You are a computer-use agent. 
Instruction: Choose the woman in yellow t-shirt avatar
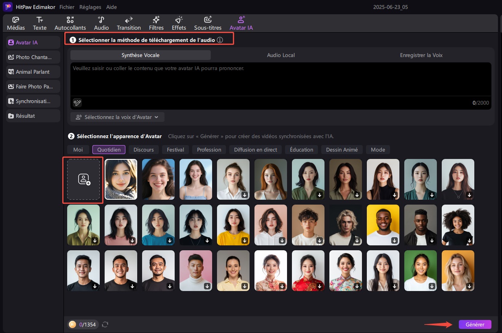click(233, 225)
